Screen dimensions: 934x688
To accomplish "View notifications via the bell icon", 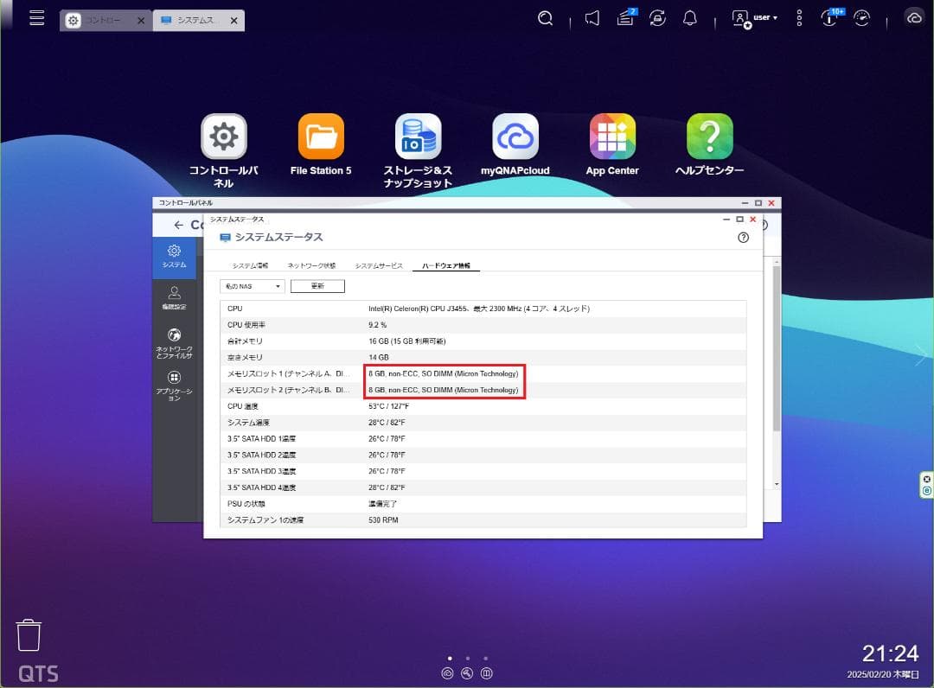I will [689, 17].
